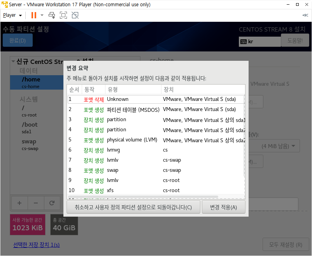This screenshot has width=312, height=256.
Task: Sort by 동작 column header
Action: coord(93,90)
